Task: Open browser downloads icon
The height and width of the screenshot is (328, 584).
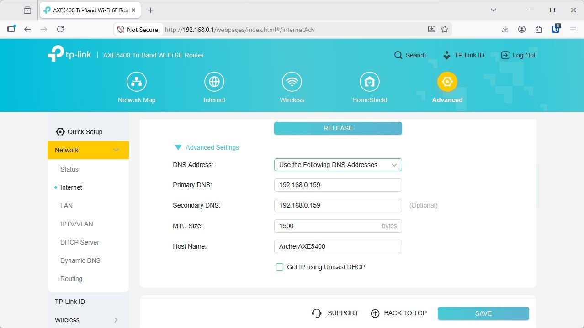Action: (x=505, y=29)
